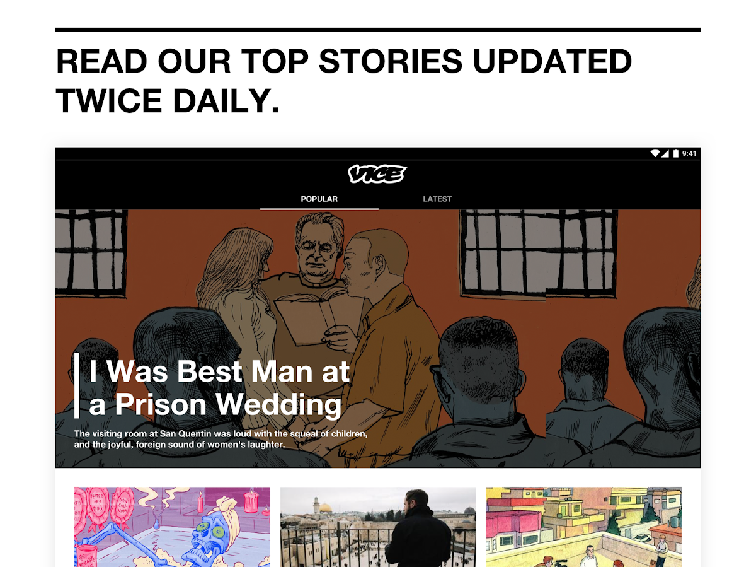The height and width of the screenshot is (567, 756).
Task: Tap the battery icon in status bar
Action: point(676,153)
